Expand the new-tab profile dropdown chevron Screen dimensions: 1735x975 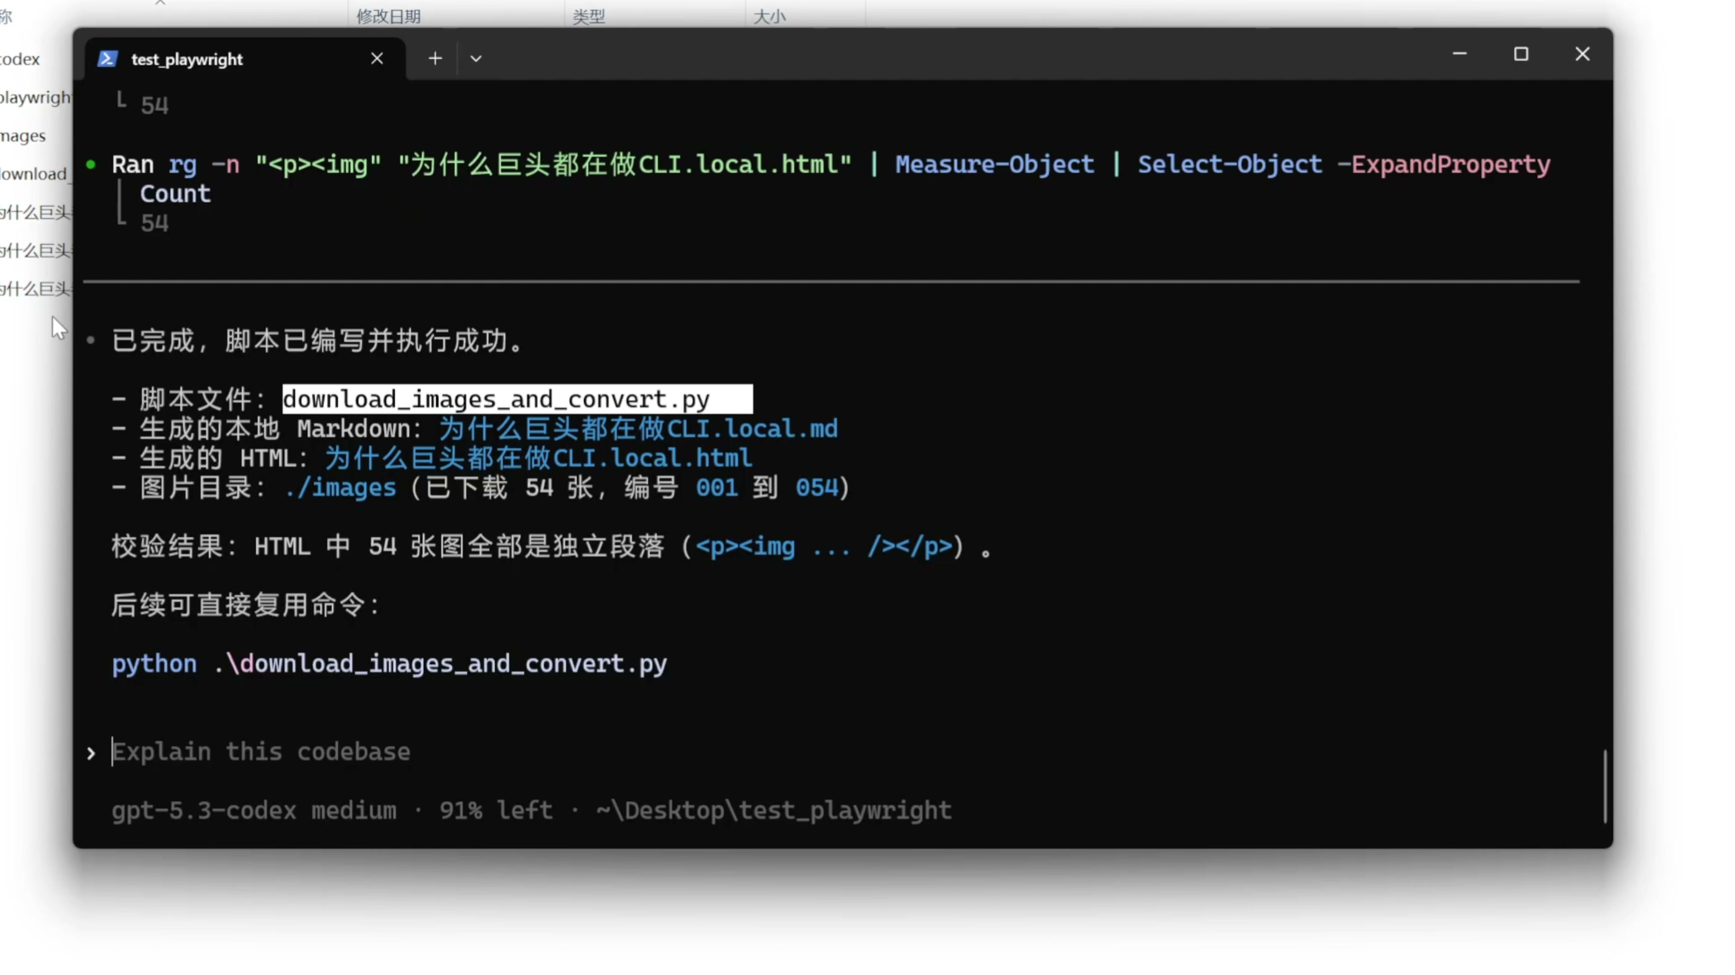point(476,59)
